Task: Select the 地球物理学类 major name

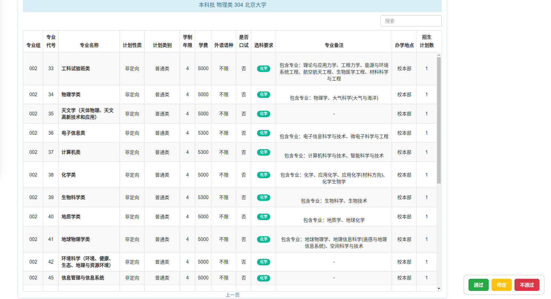Action: point(76,239)
